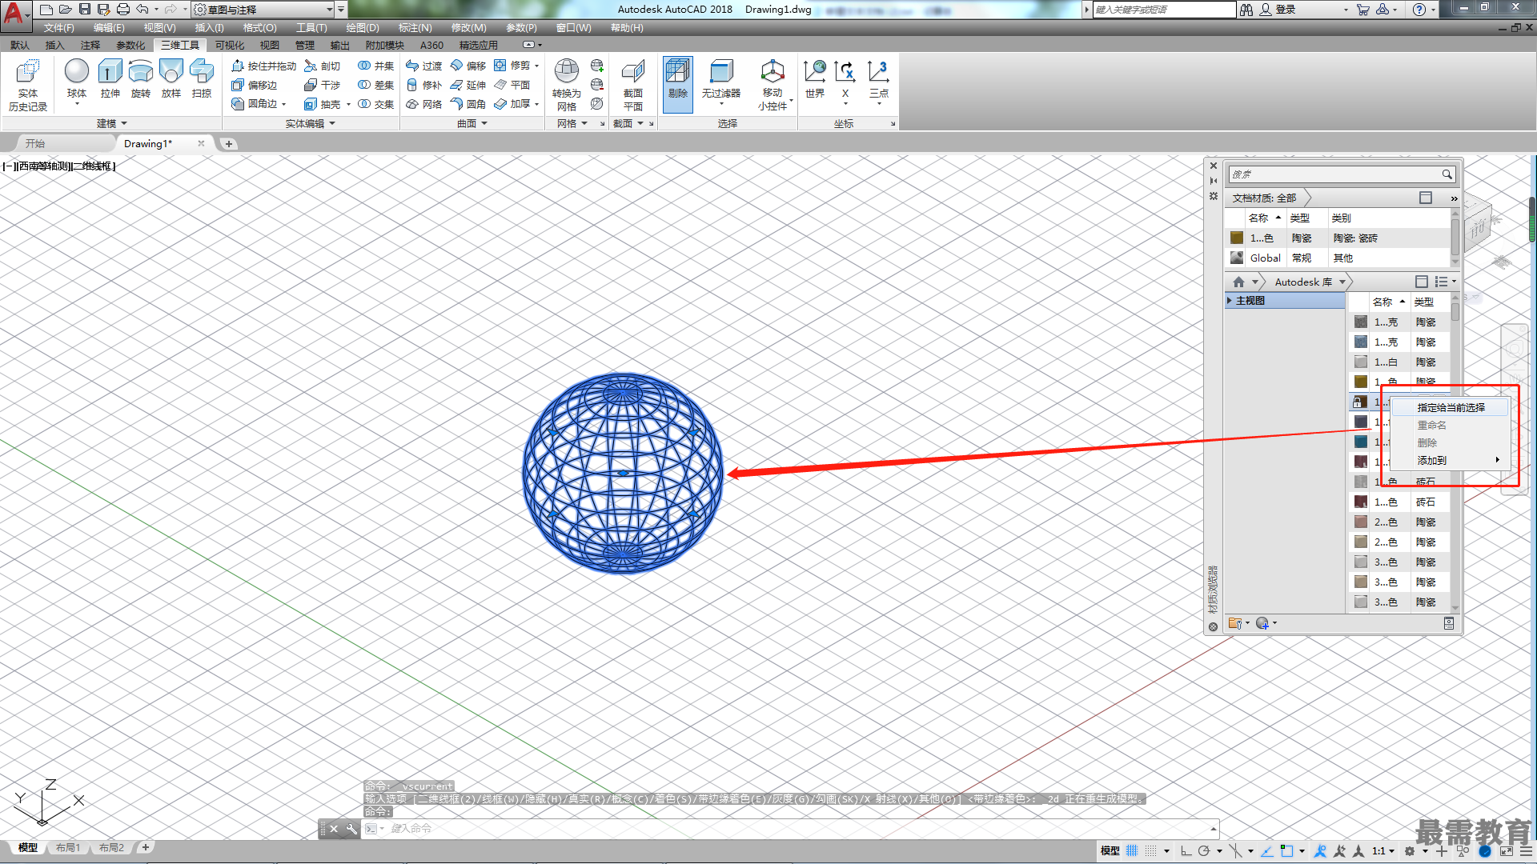The image size is (1537, 864).
Task: Apply 差集 subtract operation
Action: 375,85
